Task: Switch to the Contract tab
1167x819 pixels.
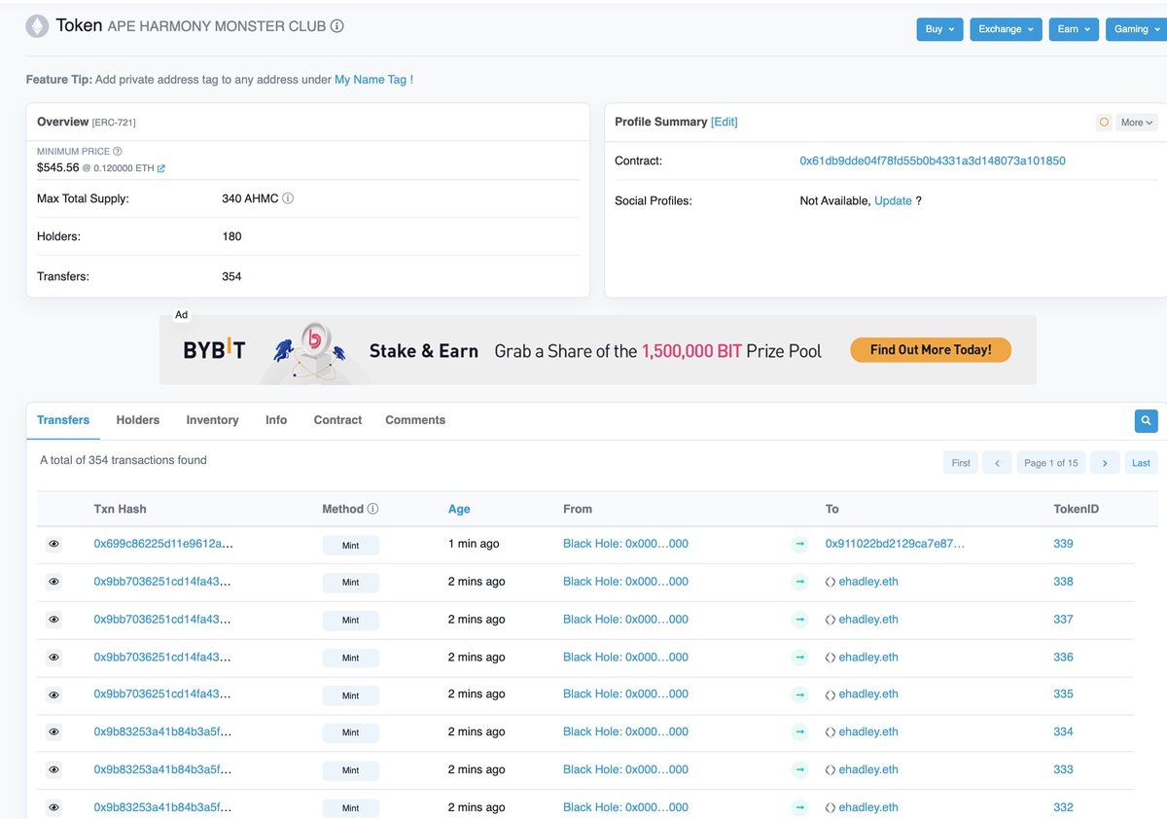Action: [x=337, y=420]
